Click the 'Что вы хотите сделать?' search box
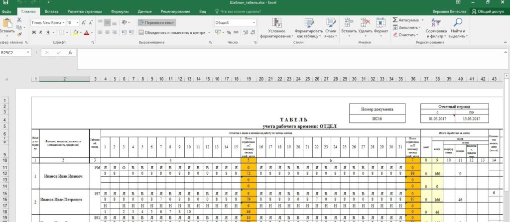Image resolution: width=510 pixels, height=222 pixels. [x=238, y=12]
